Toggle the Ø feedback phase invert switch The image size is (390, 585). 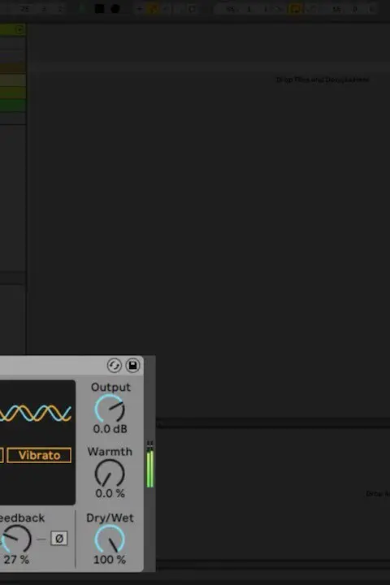click(x=59, y=539)
